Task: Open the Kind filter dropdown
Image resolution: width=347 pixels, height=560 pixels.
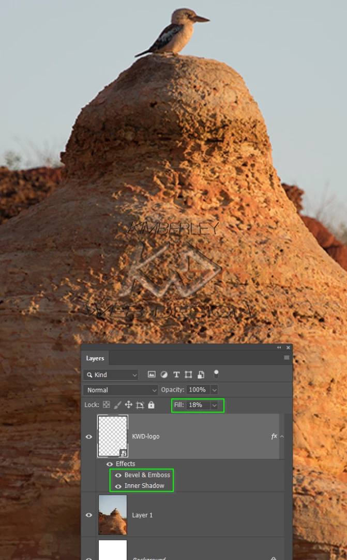Action: tap(111, 375)
